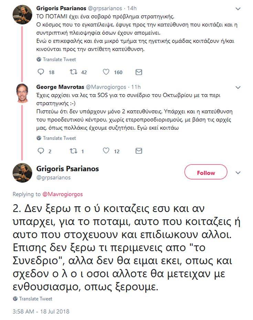The width and height of the screenshot is (253, 320).
Task: Open dropdown arrow beside Follow button
Action: [x=238, y=172]
